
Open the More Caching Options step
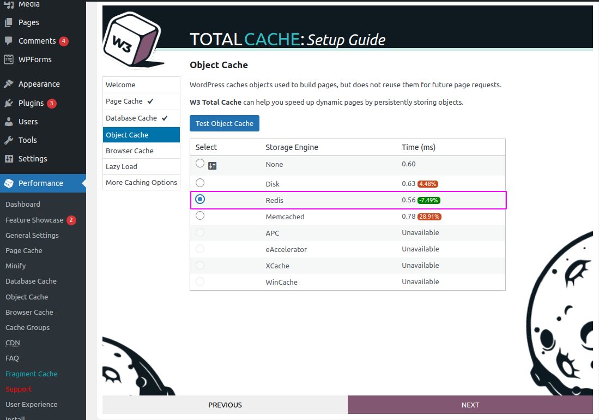(141, 182)
